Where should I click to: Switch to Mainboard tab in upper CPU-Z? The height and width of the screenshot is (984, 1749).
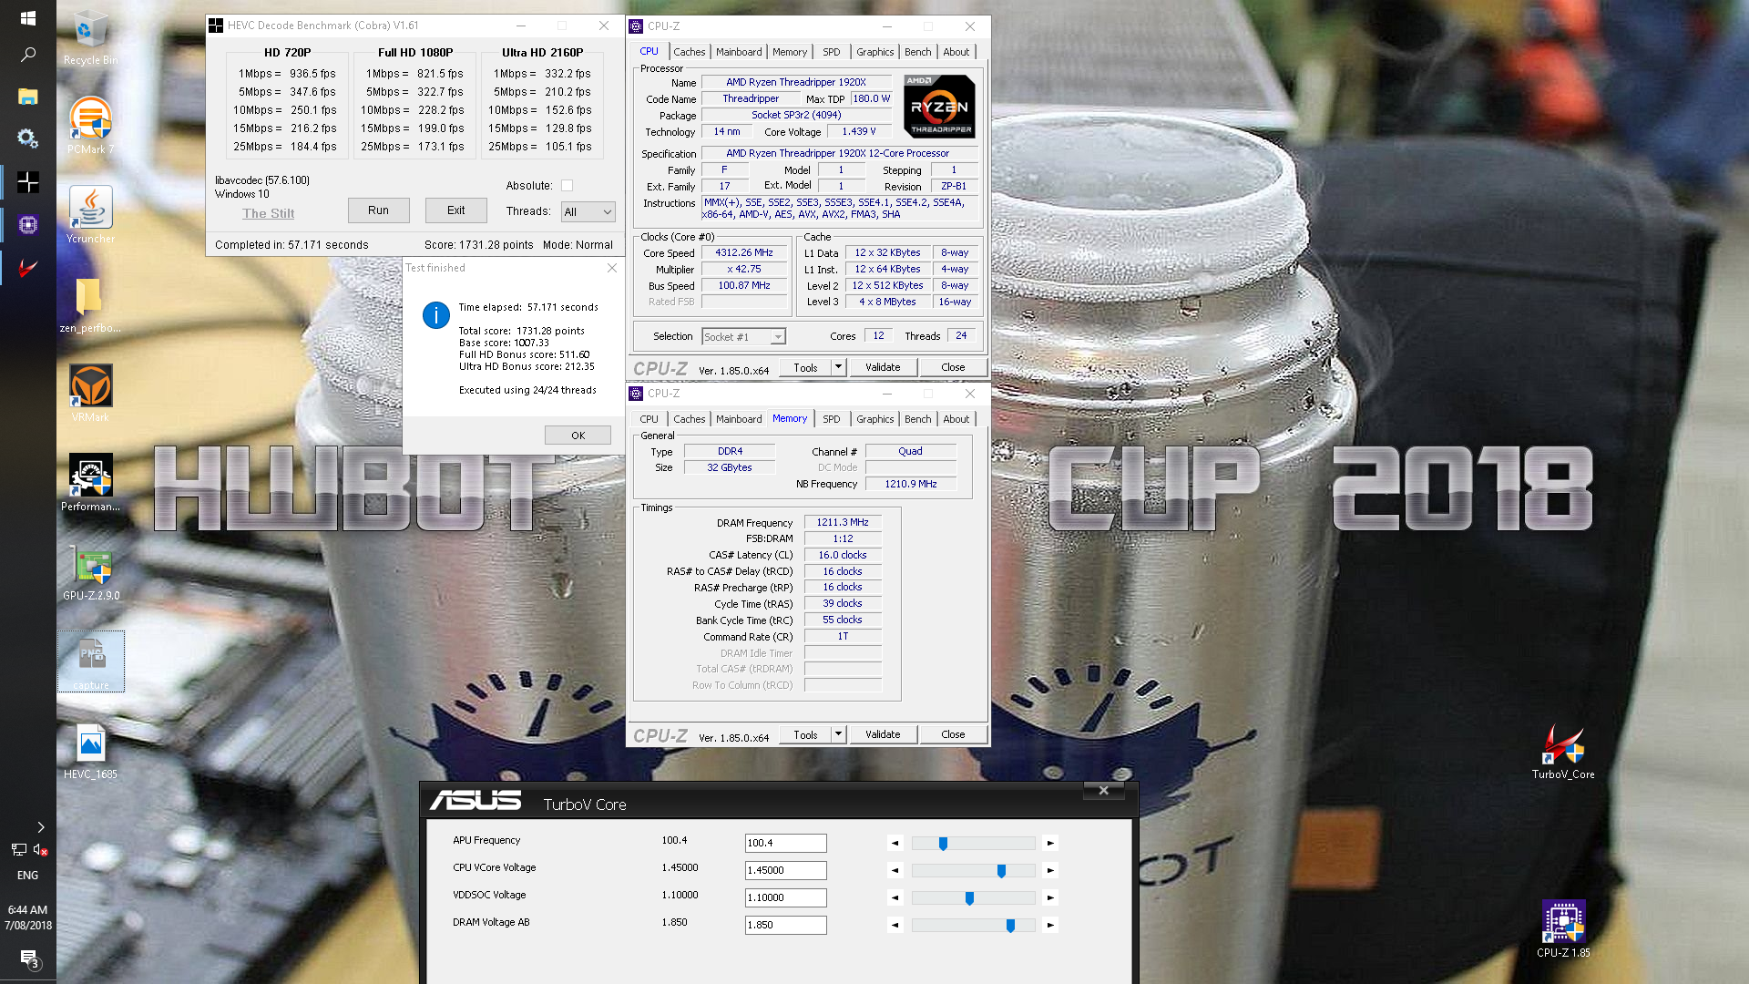739,52
